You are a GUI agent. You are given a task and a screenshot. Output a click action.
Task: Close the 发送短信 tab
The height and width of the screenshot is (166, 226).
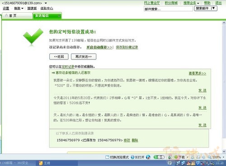[59, 16]
